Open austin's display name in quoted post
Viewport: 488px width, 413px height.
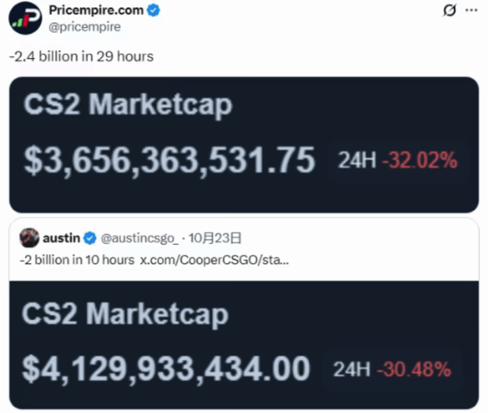[x=62, y=238]
